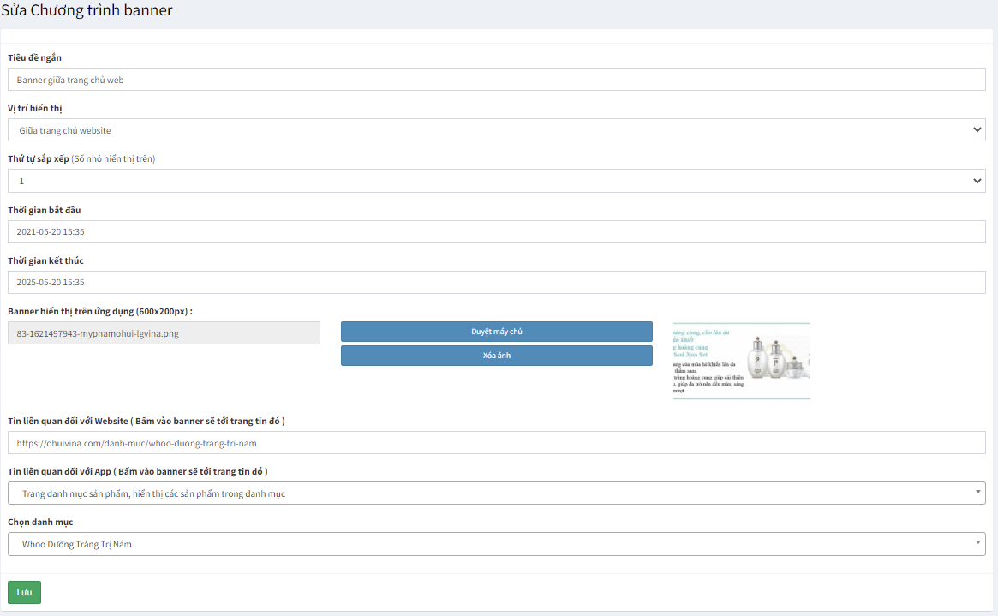Image resolution: width=998 pixels, height=616 pixels.
Task: Click the Sửa Chương trình banner page heading
Action: pos(87,11)
